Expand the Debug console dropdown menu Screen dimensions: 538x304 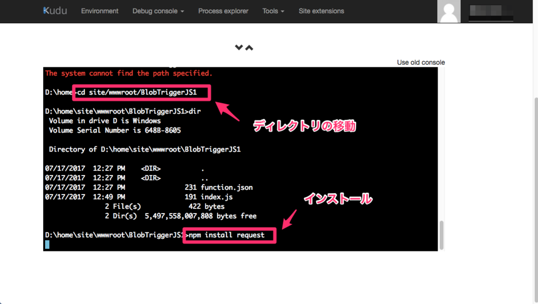[158, 11]
